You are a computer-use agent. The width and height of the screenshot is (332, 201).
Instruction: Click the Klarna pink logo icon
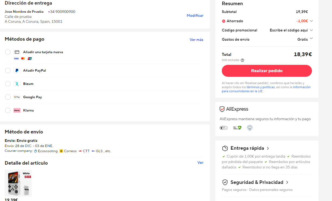pos(17,110)
